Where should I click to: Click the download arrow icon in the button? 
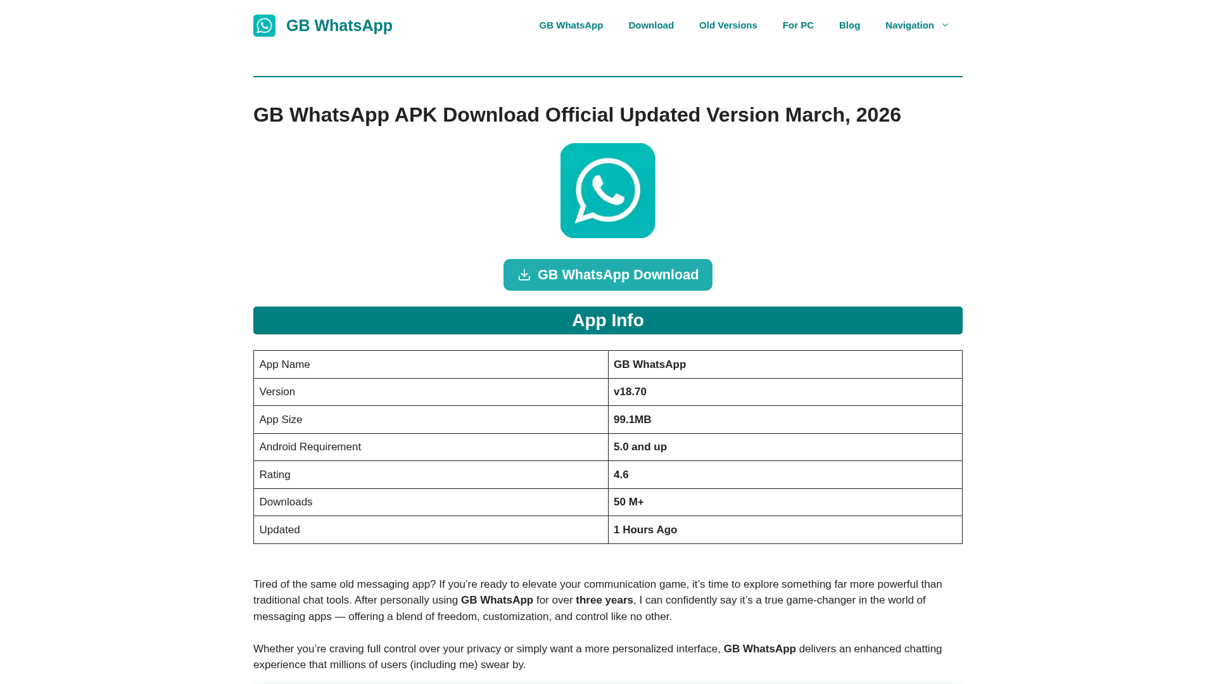pos(524,275)
